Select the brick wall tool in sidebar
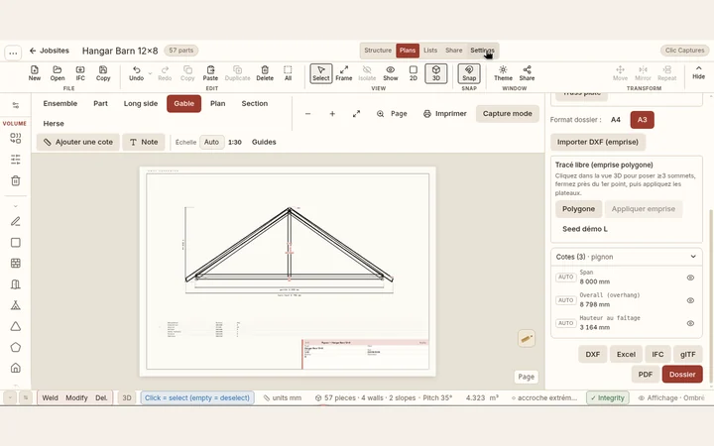Screen dimensions: 714x446 [x=16, y=264]
